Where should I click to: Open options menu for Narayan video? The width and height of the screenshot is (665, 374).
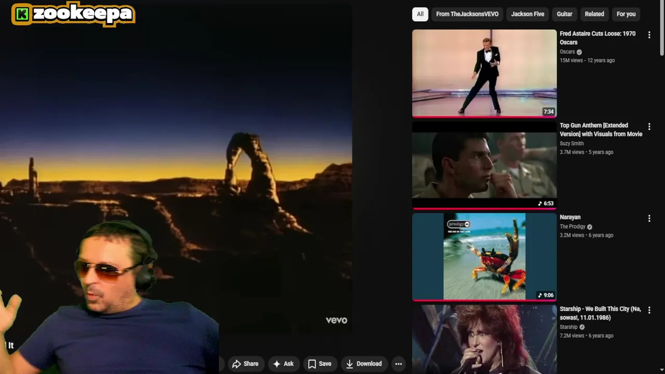click(649, 219)
